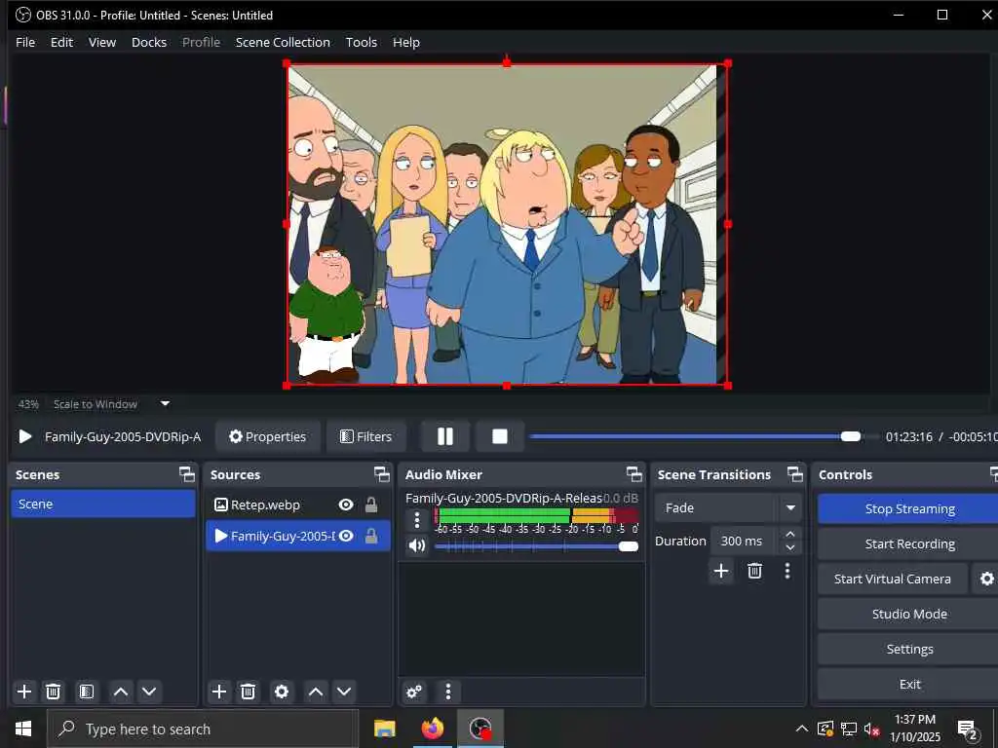Image resolution: width=998 pixels, height=748 pixels.
Task: Stop the media playback
Action: pos(500,436)
